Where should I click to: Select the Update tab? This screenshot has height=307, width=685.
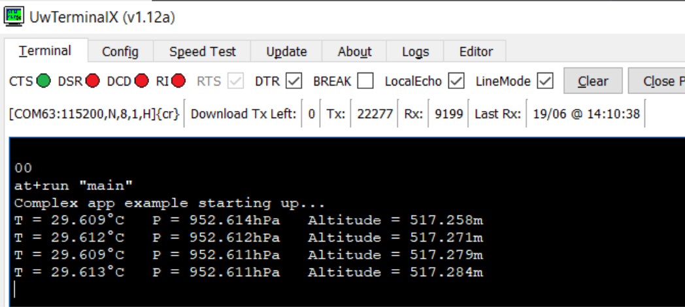tap(286, 52)
